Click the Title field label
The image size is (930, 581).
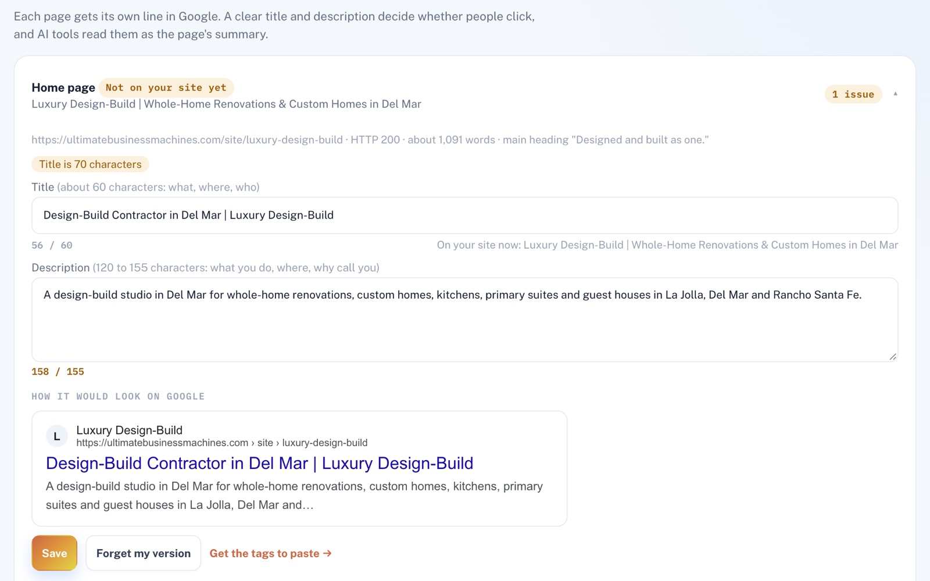(145, 187)
